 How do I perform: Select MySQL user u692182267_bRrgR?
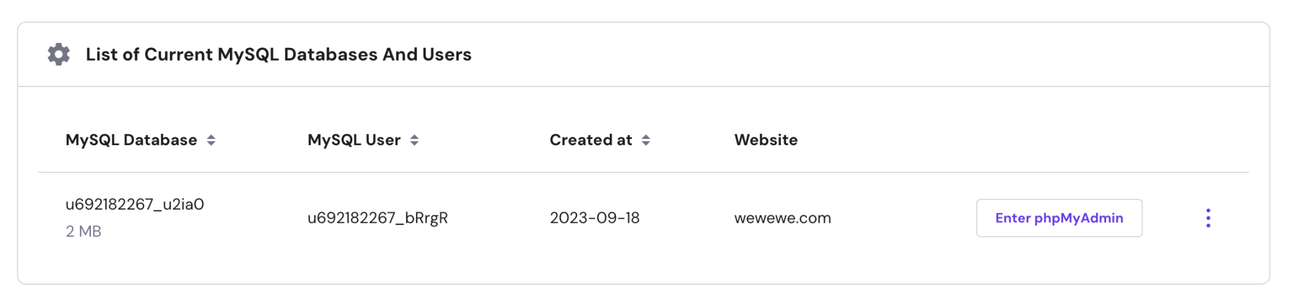click(378, 218)
